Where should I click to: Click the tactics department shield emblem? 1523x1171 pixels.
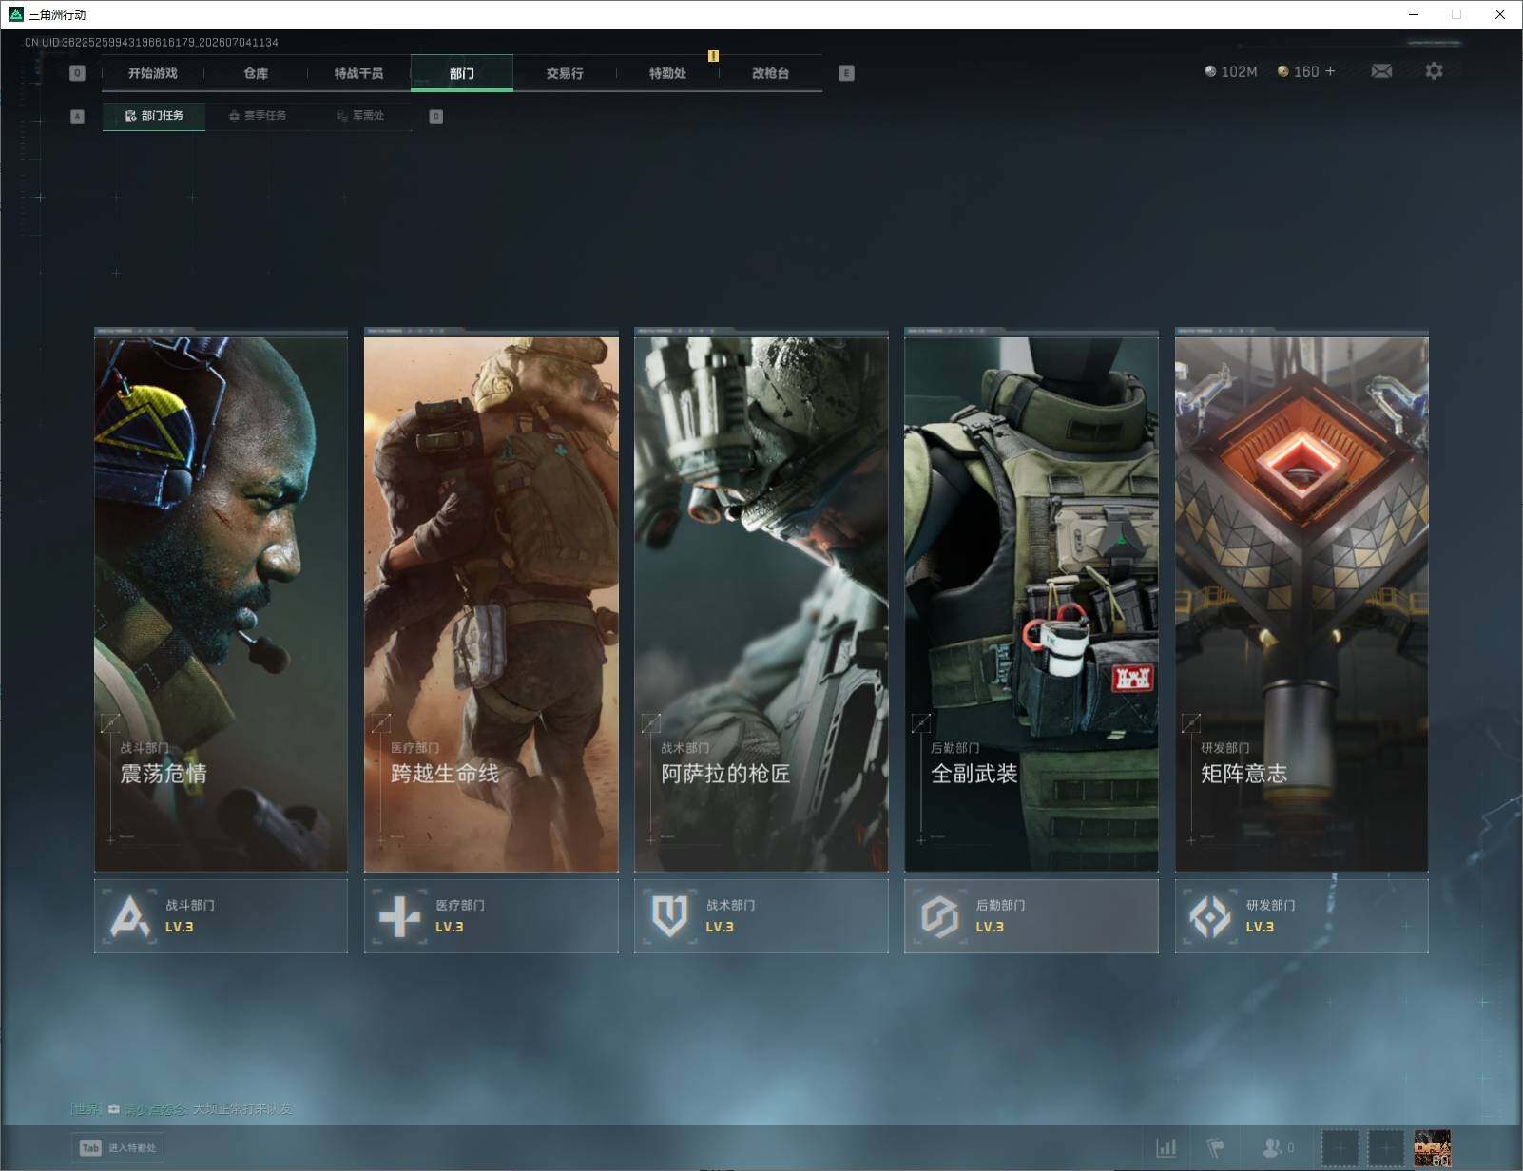[x=669, y=917]
